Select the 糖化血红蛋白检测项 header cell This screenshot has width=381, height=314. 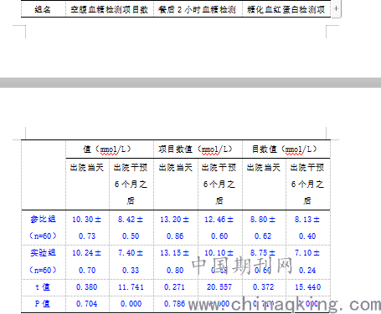coord(286,9)
